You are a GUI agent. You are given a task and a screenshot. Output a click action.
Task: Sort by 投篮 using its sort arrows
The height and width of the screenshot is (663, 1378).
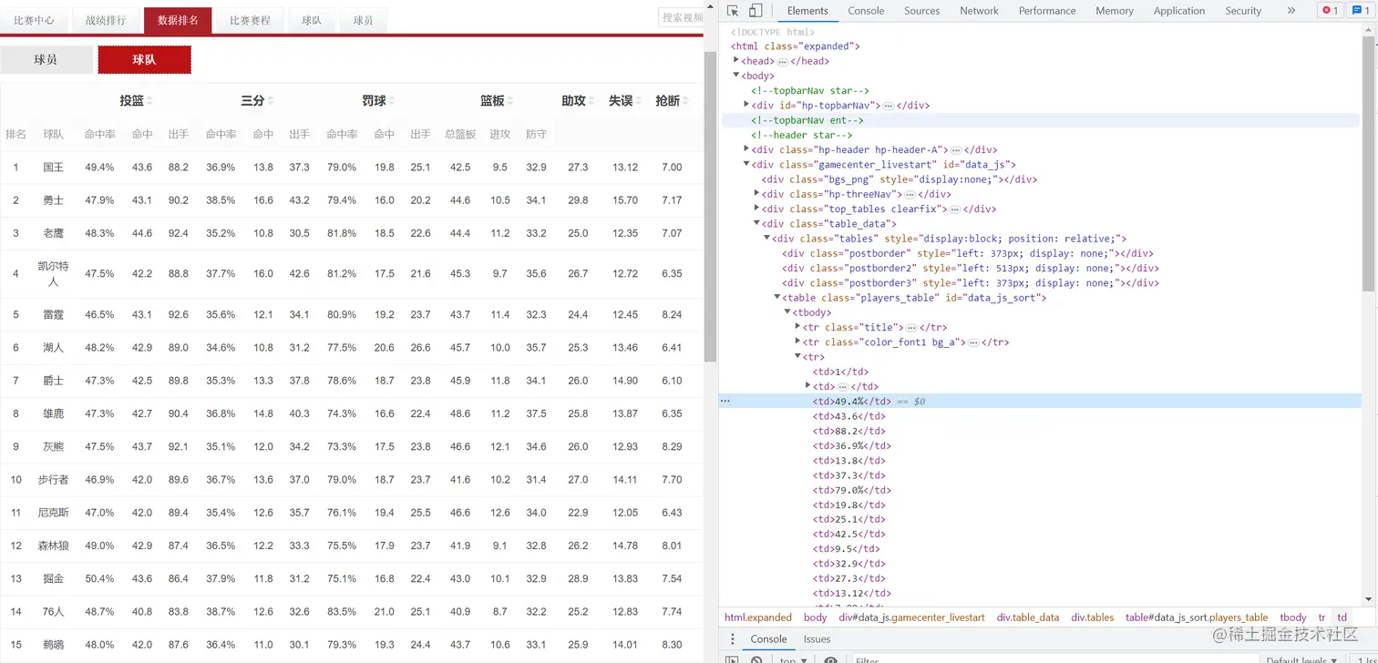pos(149,101)
